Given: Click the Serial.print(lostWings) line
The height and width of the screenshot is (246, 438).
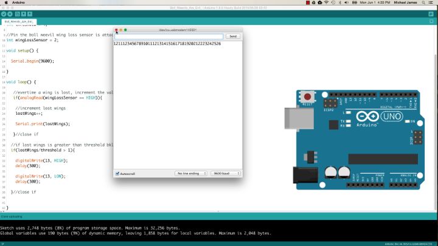Looking at the screenshot, I should pyautogui.click(x=43, y=124).
